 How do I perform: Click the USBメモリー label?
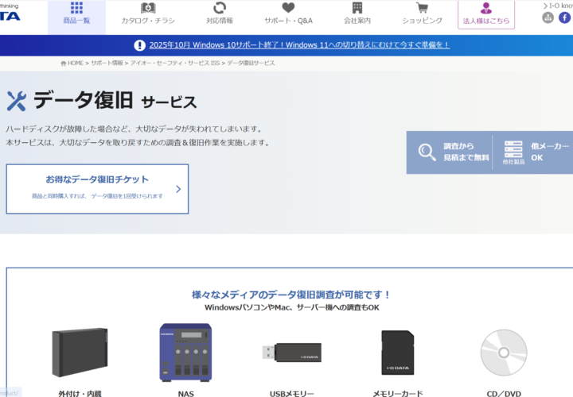291,393
